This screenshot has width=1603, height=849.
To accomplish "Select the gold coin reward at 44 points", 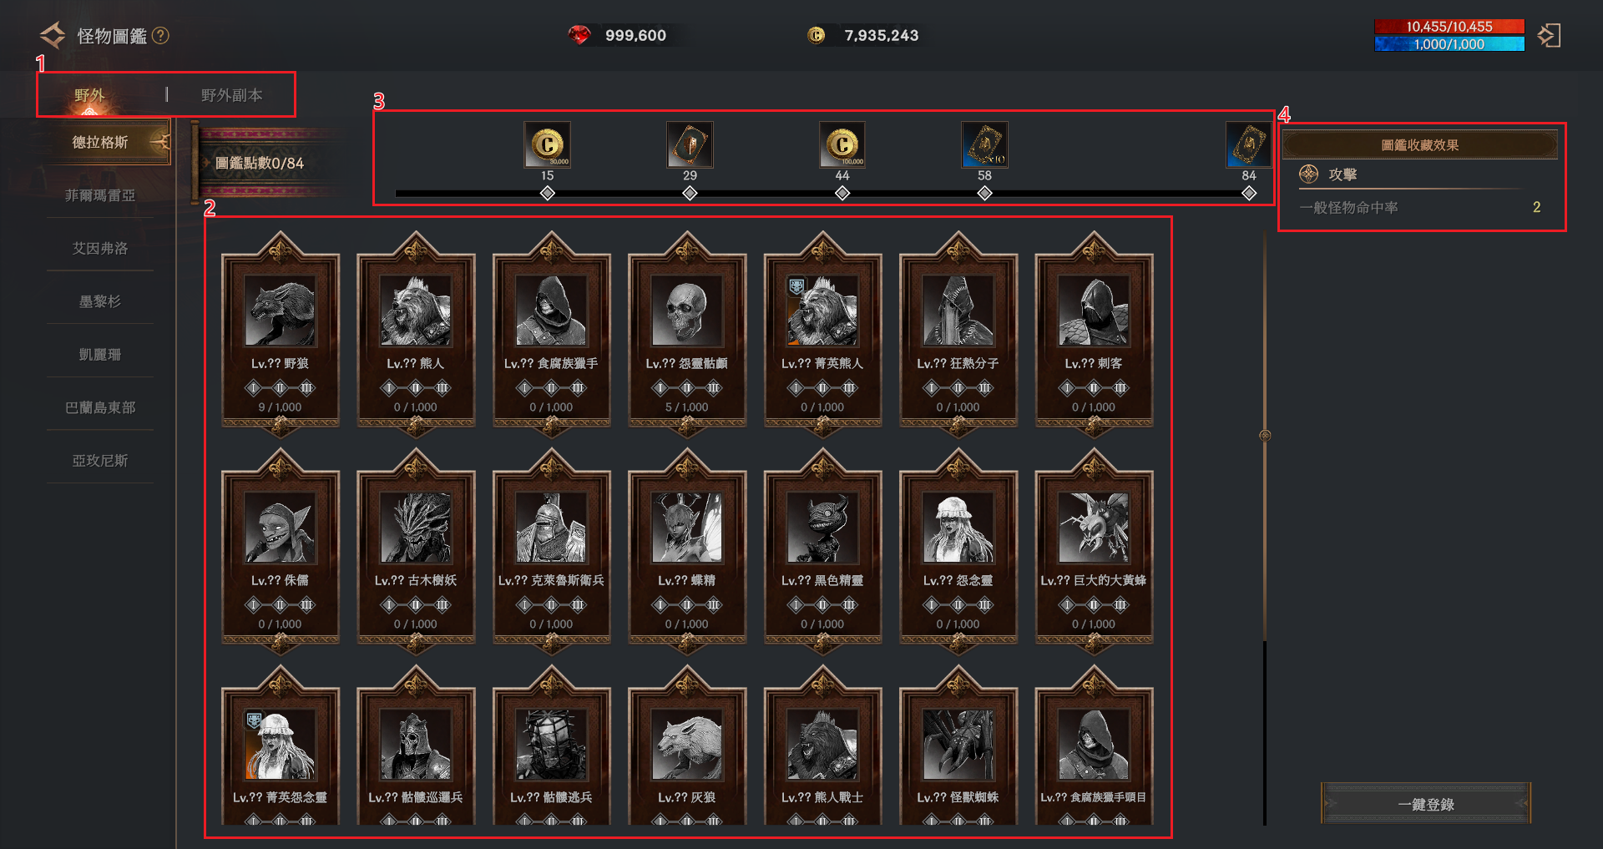I will point(842,144).
